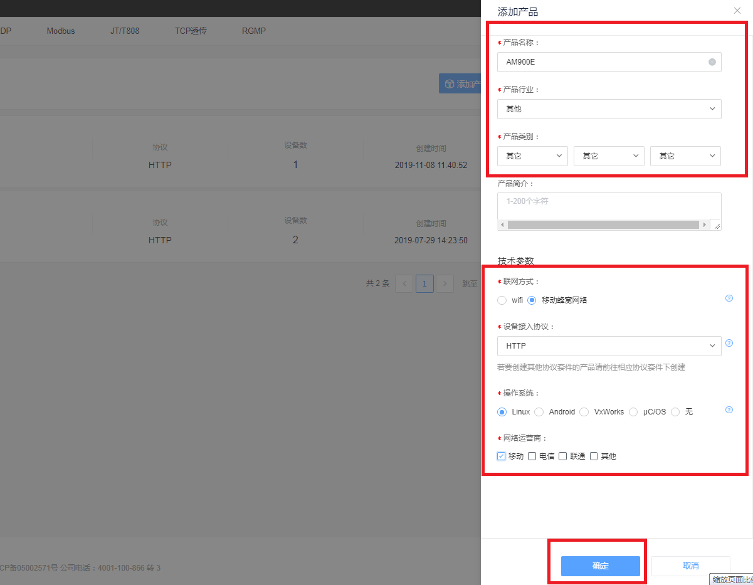Check the 联通 carrier checkbox
This screenshot has width=753, height=585.
(562, 456)
